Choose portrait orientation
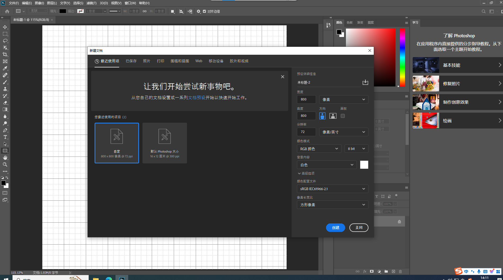 click(322, 116)
